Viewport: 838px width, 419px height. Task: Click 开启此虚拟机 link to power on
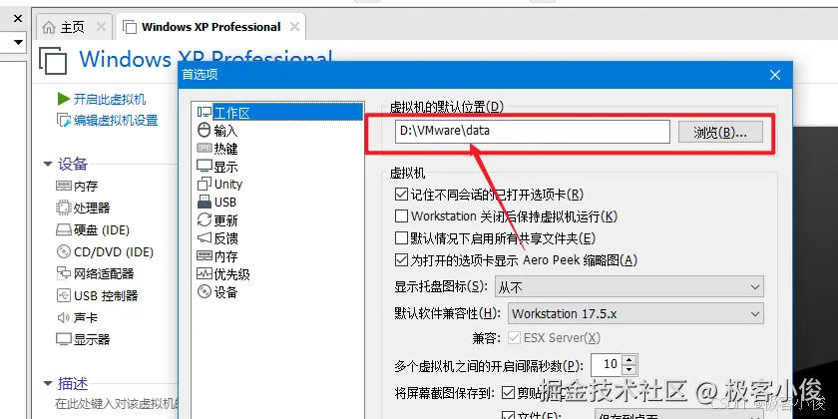pos(110,99)
